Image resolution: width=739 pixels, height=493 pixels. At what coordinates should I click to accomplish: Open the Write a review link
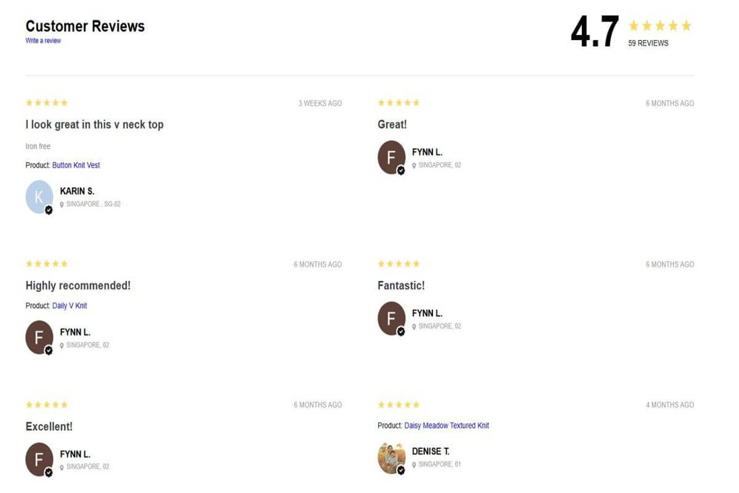(x=42, y=41)
